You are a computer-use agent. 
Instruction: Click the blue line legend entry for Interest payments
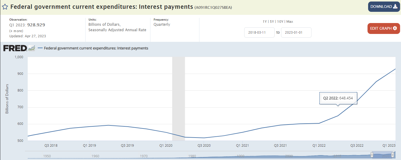click(93, 48)
